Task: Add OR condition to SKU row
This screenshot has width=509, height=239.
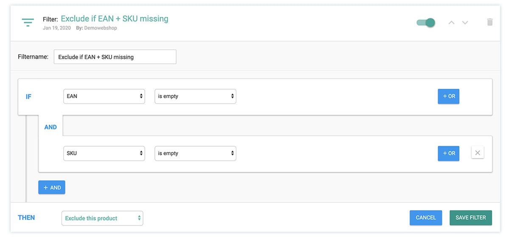Action: click(448, 153)
